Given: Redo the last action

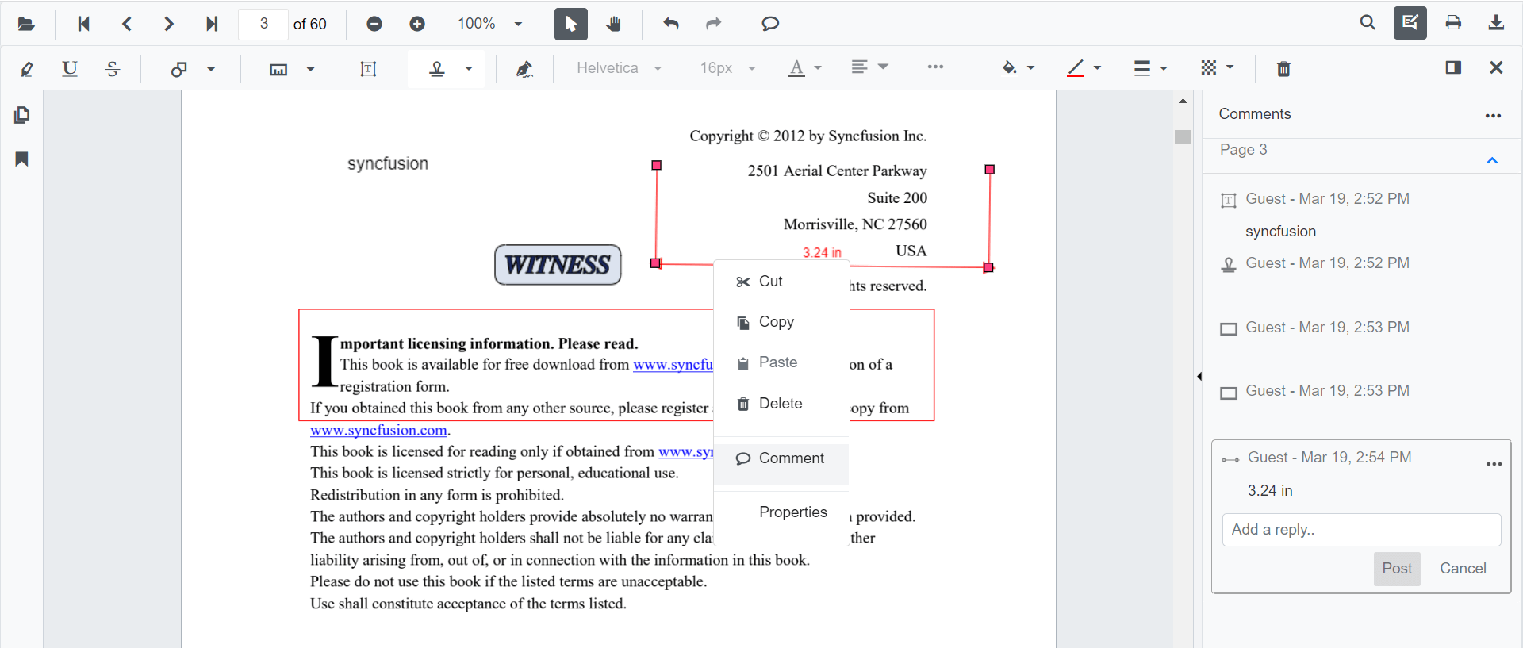Looking at the screenshot, I should (714, 24).
